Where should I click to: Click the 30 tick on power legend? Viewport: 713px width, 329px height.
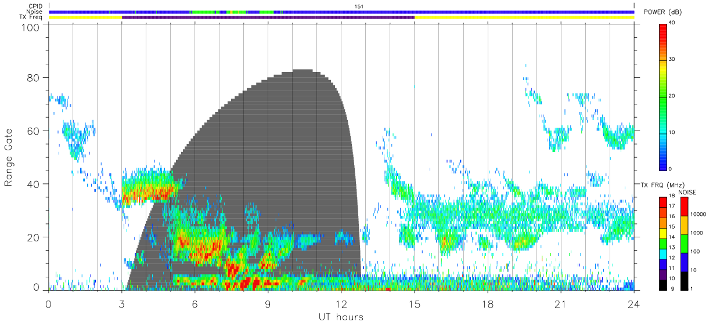pos(672,60)
